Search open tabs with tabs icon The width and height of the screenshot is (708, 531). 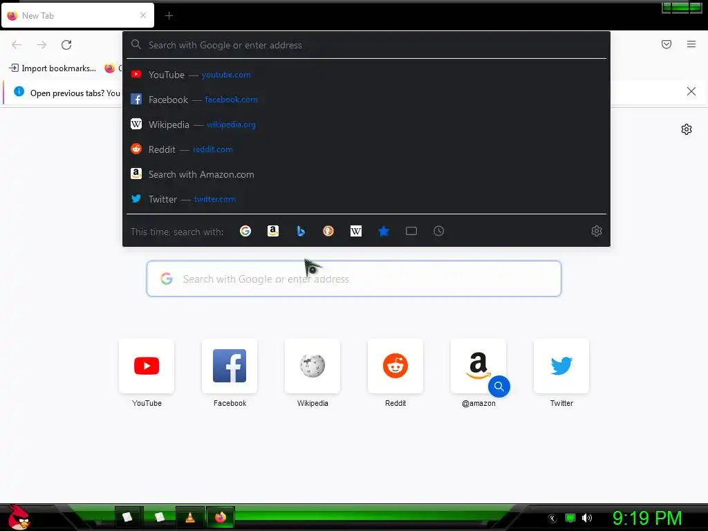[411, 231]
